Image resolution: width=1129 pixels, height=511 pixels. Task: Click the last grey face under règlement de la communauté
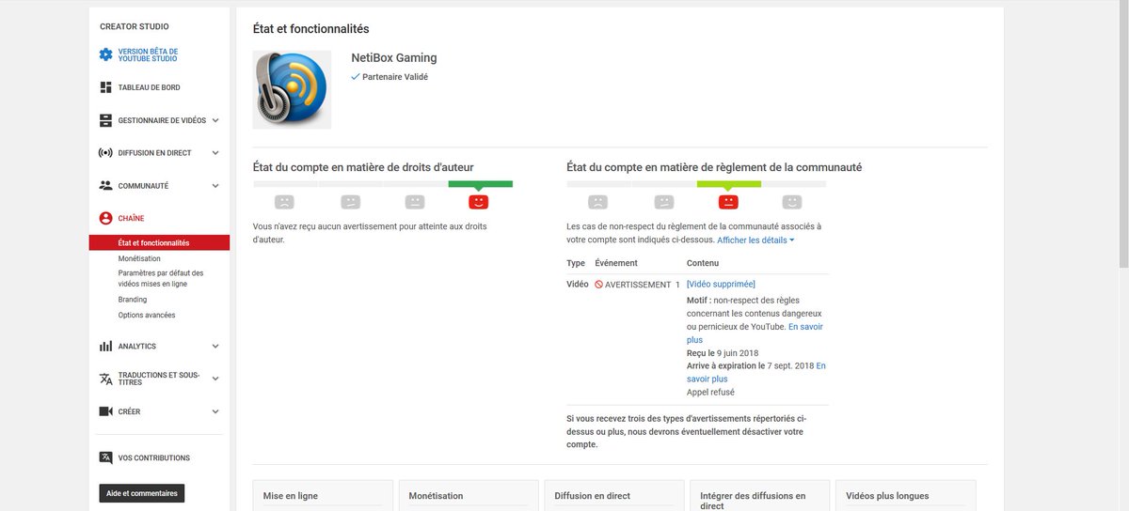793,201
